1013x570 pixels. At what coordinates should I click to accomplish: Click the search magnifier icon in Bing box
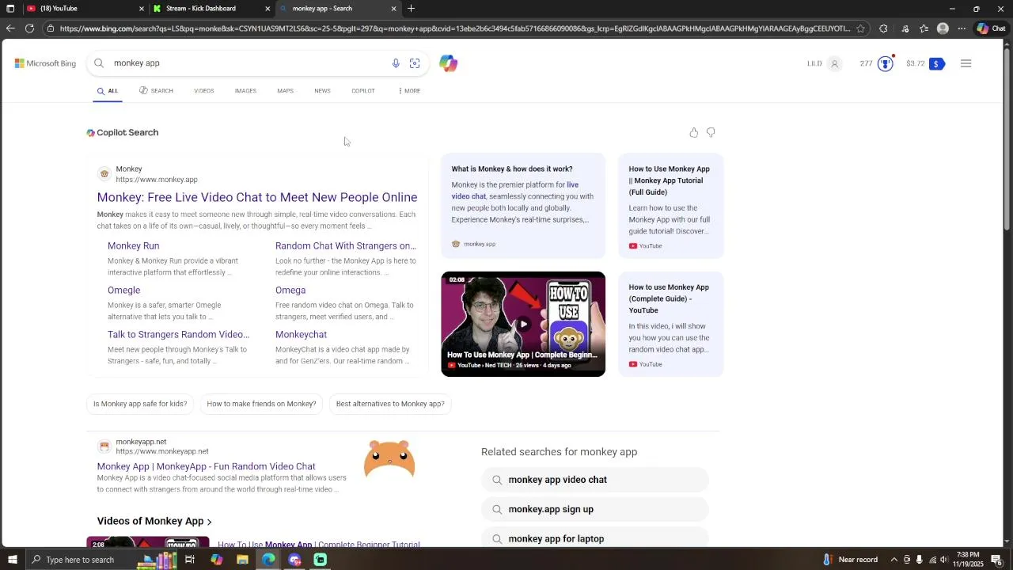click(x=99, y=63)
